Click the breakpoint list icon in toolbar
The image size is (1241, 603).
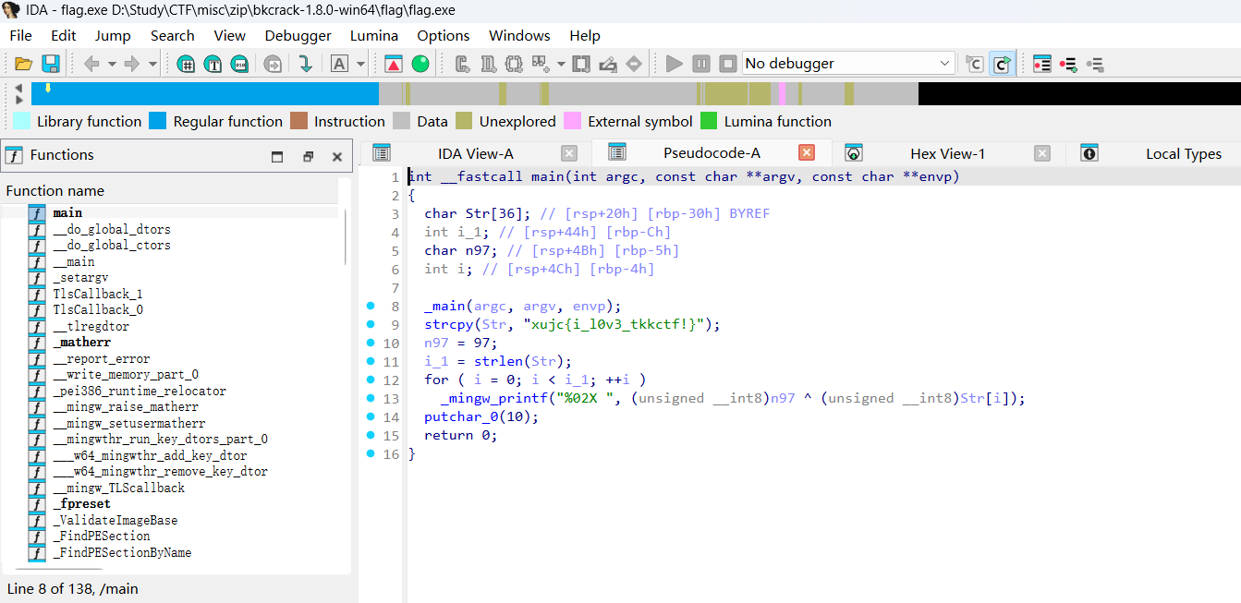(1042, 64)
